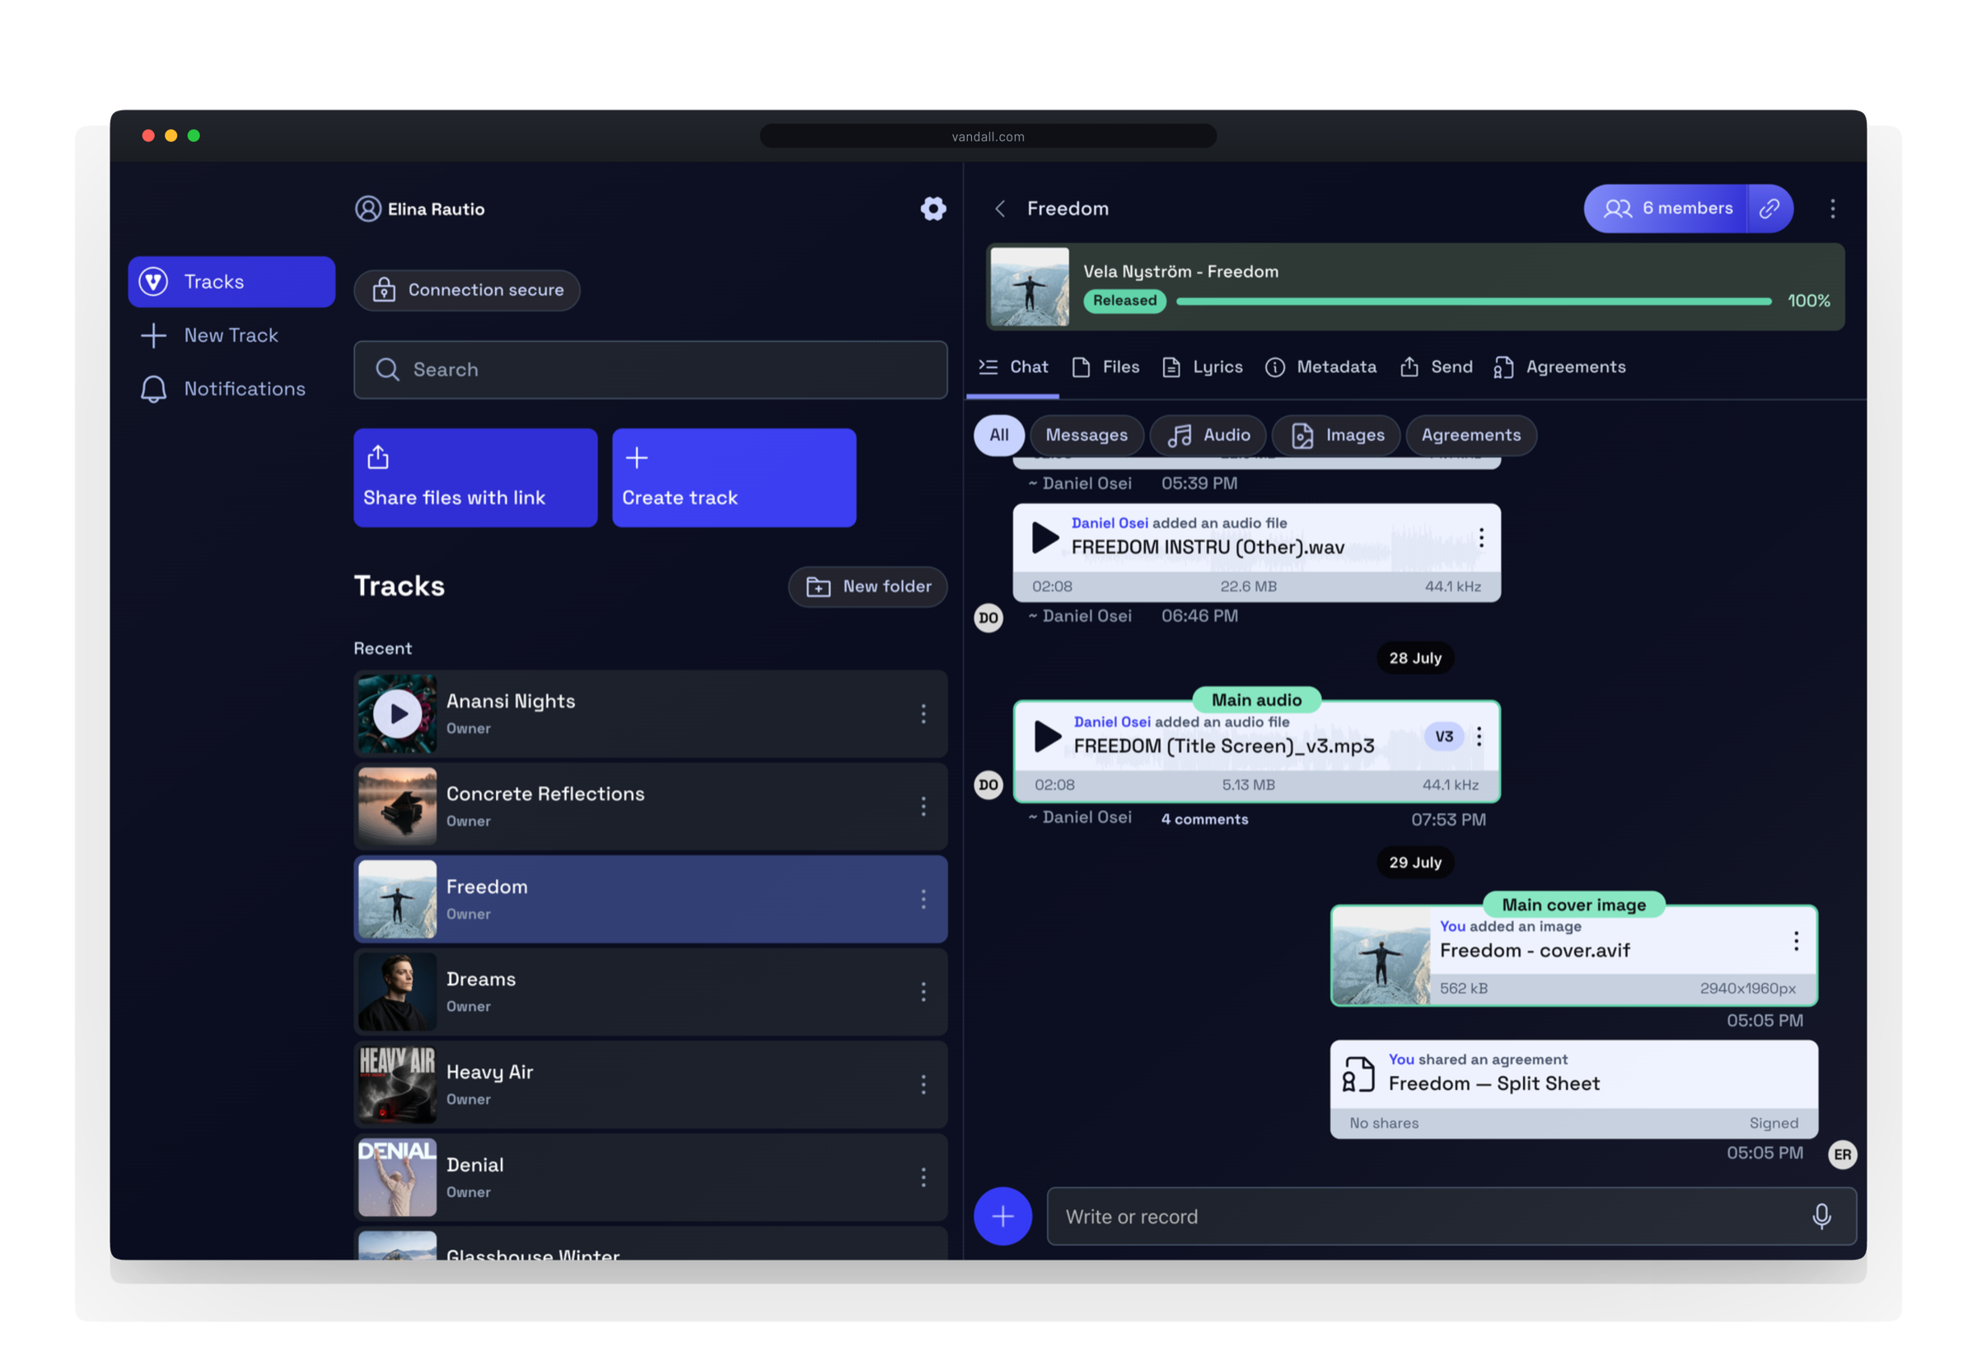Click Share files with link
Screen dimensions: 1977x1370
click(x=475, y=477)
